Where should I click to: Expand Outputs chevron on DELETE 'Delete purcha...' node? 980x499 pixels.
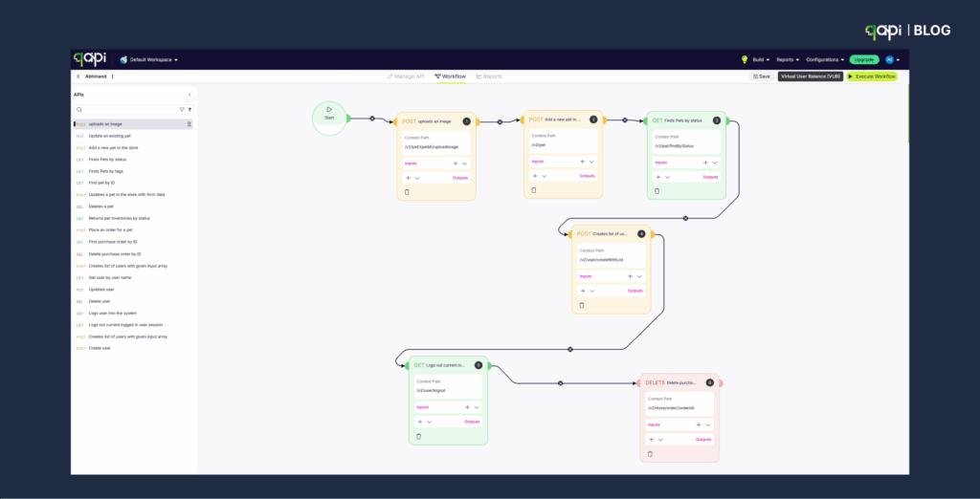[660, 440]
